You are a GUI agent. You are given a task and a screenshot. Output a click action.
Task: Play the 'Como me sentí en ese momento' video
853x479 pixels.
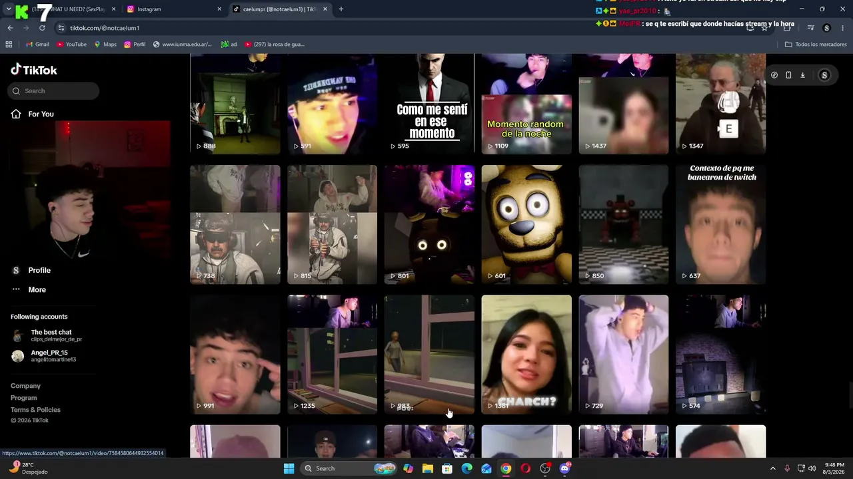point(429,104)
